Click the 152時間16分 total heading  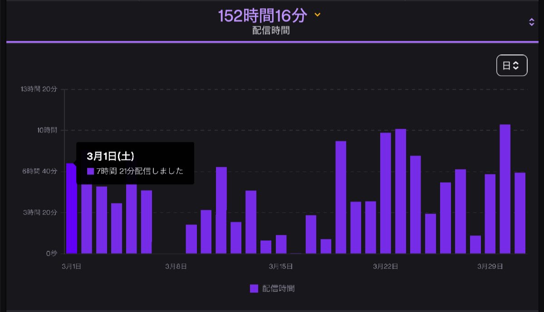pos(263,15)
